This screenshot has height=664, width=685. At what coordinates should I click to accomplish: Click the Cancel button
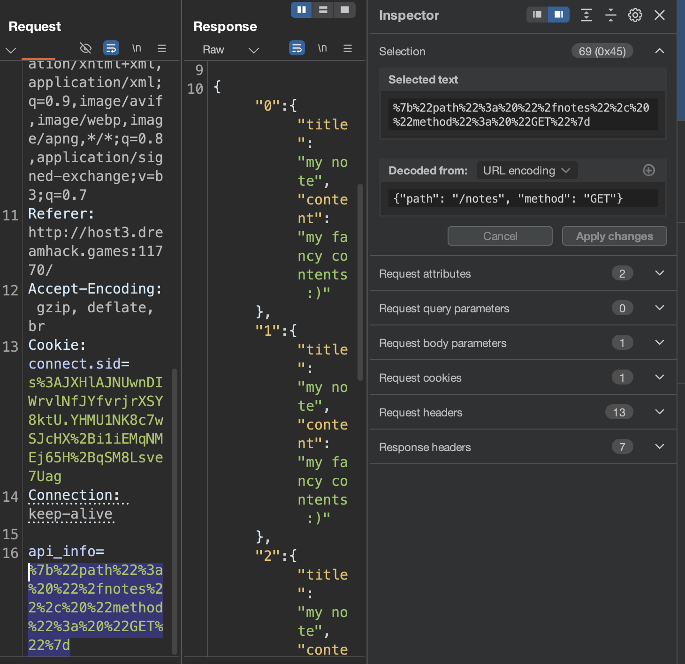[500, 236]
